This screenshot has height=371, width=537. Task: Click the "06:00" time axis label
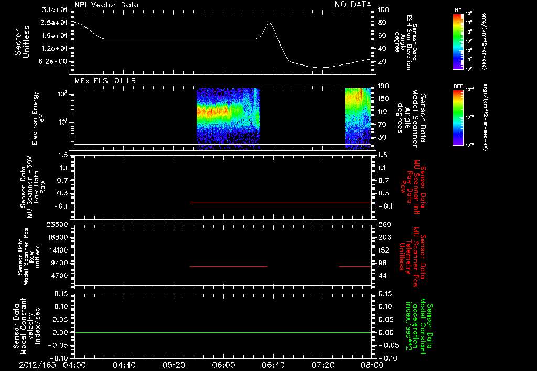(223, 365)
